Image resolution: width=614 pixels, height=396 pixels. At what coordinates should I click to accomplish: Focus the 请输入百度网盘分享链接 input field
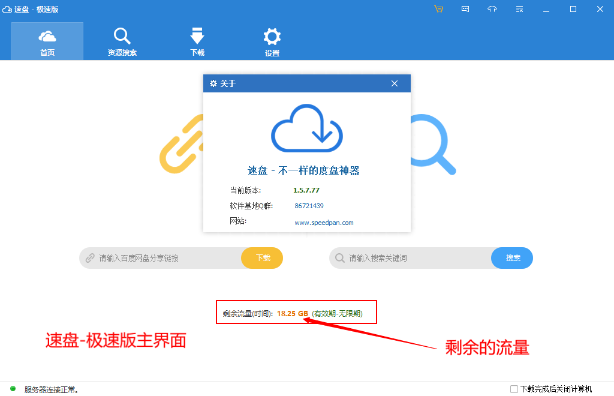pyautogui.click(x=160, y=258)
